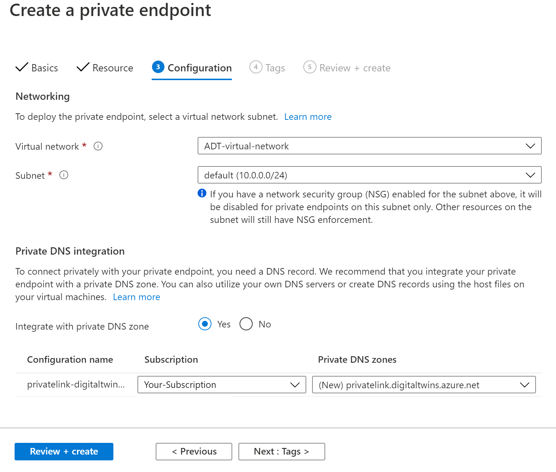Click the Subnet field label
The image size is (556, 472).
click(30, 176)
